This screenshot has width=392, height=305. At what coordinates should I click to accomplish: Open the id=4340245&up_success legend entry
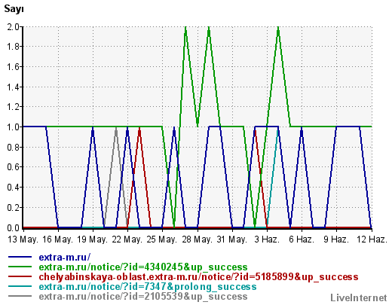[x=143, y=267]
